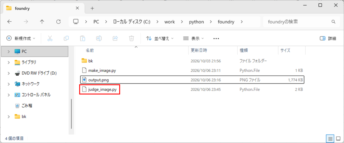Image resolution: width=344 pixels, height=143 pixels.
Task: Expand the PC tree node
Action: (x=9, y=52)
